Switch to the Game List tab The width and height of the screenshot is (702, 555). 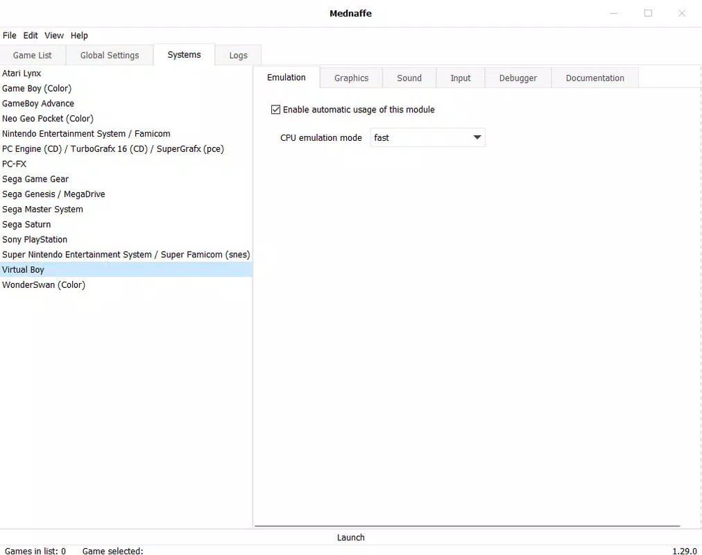32,55
